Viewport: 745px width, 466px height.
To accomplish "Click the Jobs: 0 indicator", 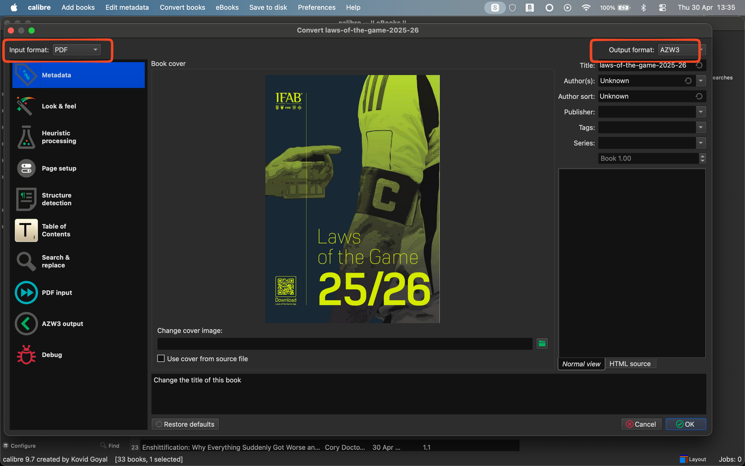I will (x=730, y=459).
